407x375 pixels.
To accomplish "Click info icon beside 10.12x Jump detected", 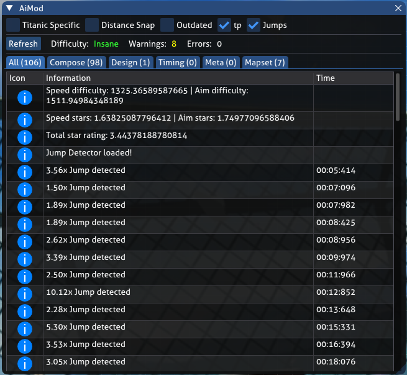I will click(25, 294).
